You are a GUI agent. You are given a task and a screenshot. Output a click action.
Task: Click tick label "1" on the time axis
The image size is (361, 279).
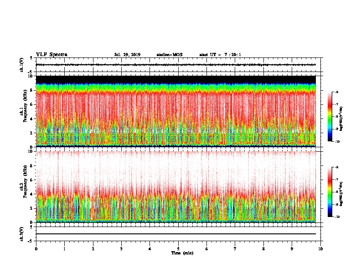tap(64, 249)
